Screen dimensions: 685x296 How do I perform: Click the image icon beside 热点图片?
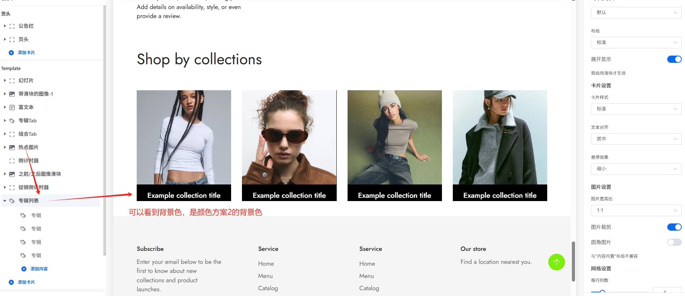pos(12,147)
